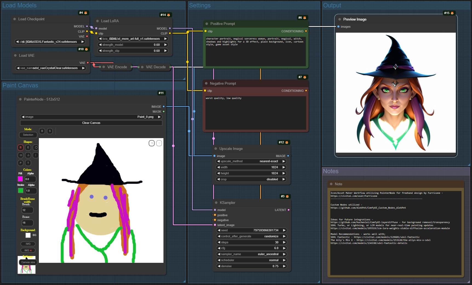
Task: Open the vae_name selector in Load VAE
Action: coord(51,68)
